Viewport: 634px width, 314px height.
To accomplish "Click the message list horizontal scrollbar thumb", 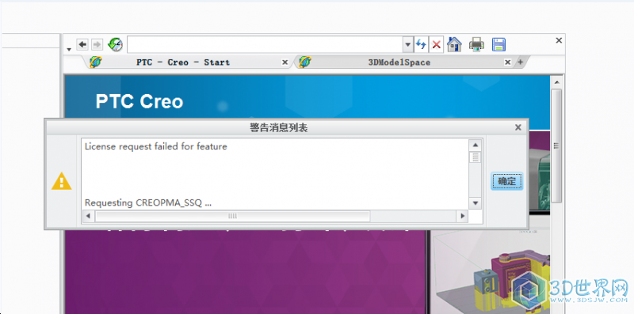I will click(x=232, y=217).
